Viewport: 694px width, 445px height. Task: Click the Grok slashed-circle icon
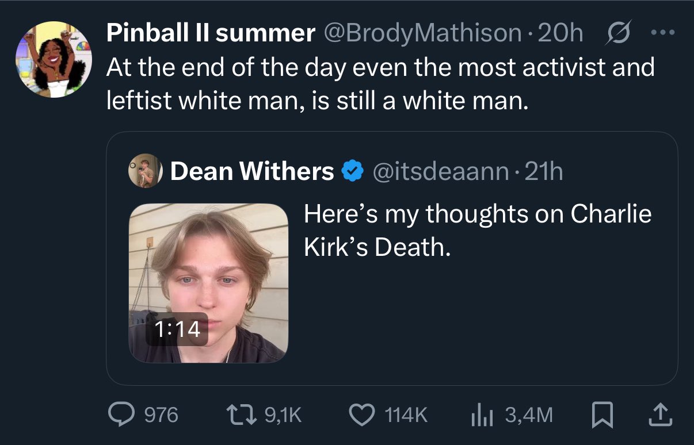(619, 34)
